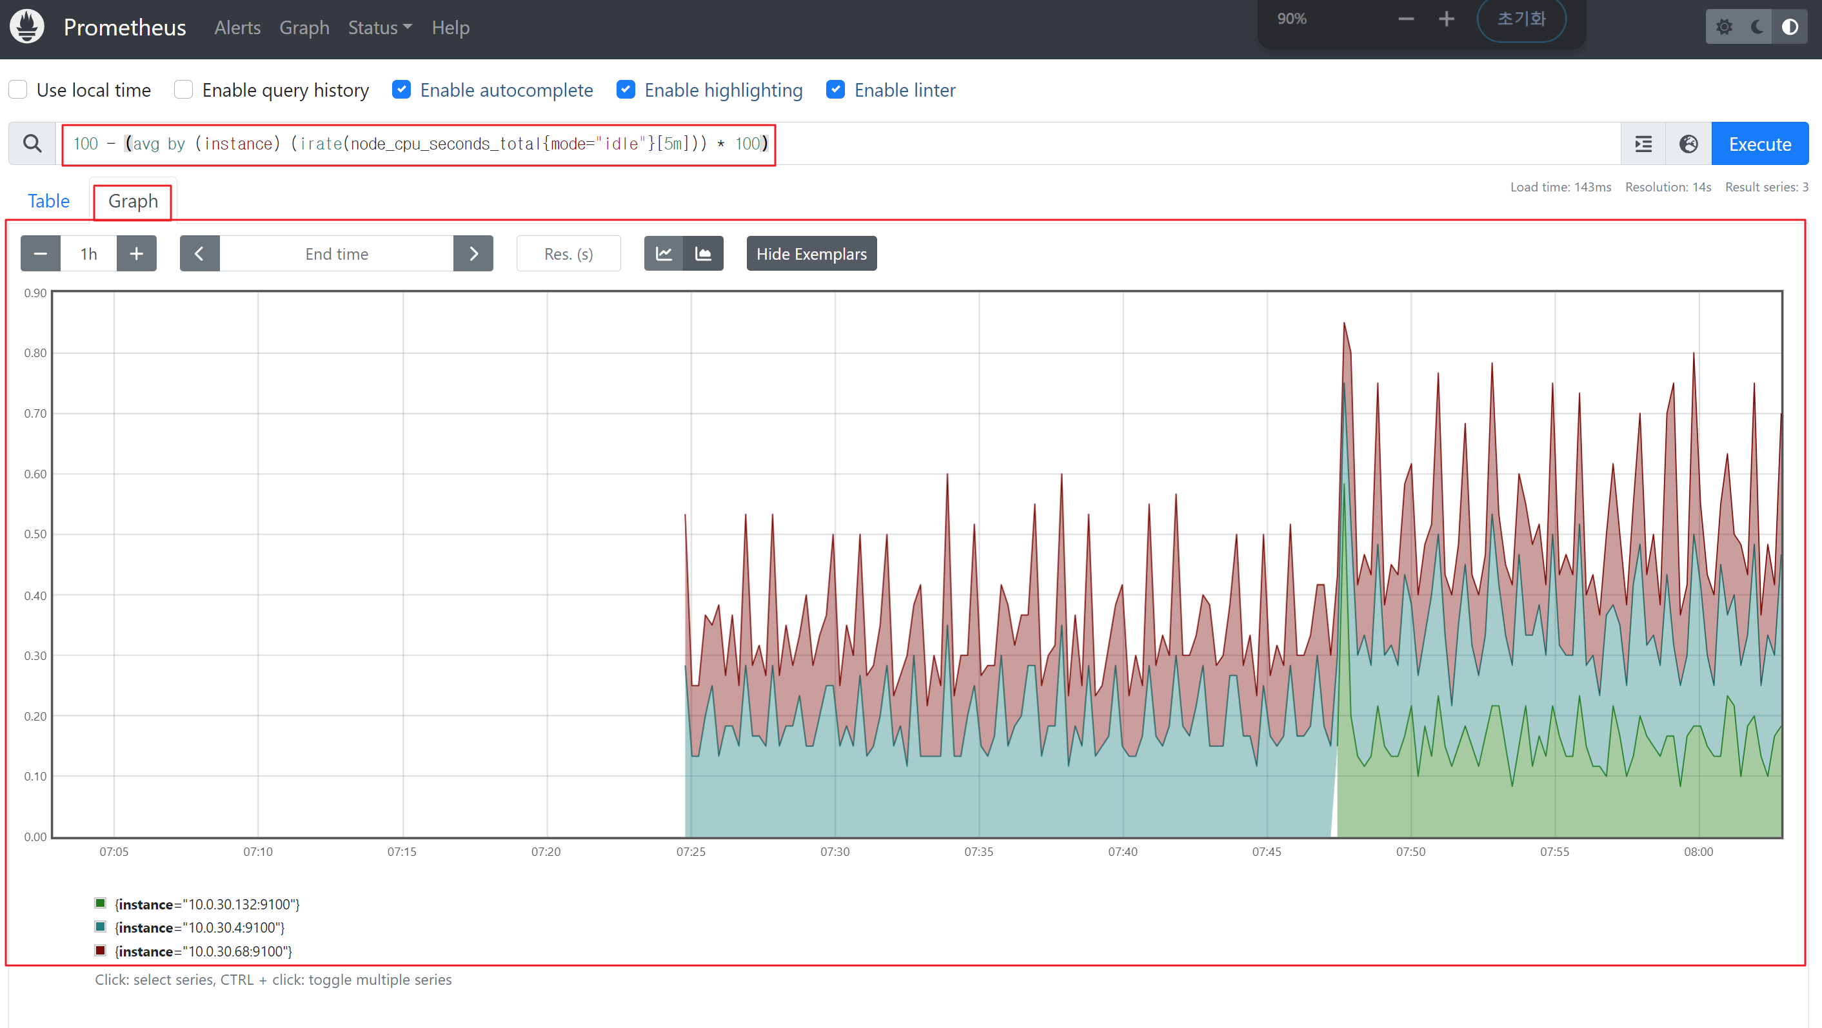The height and width of the screenshot is (1028, 1822).
Task: Enable the Use local time checkbox
Action: point(19,90)
